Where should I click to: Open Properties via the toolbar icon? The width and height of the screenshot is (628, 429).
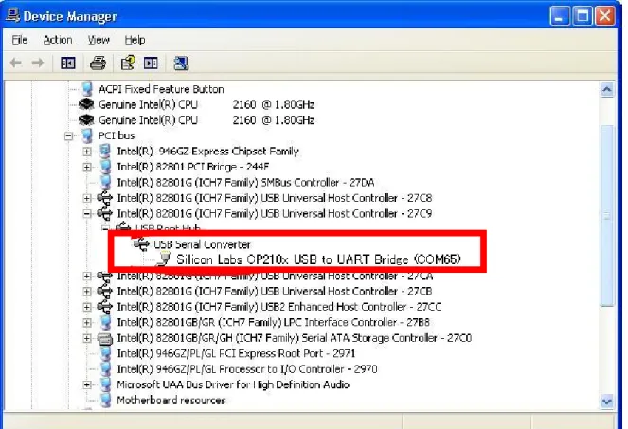click(128, 63)
